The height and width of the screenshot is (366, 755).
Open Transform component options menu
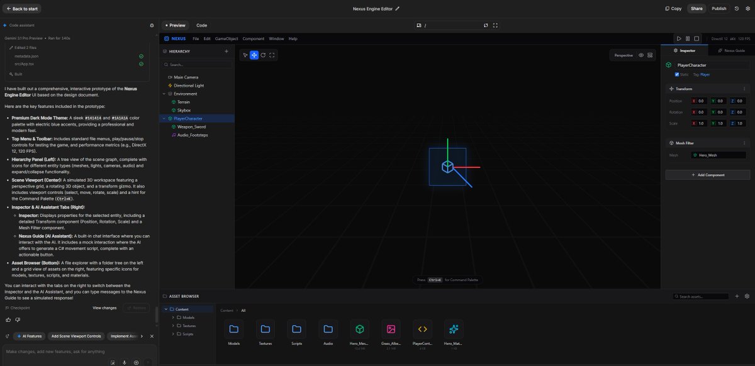[745, 89]
